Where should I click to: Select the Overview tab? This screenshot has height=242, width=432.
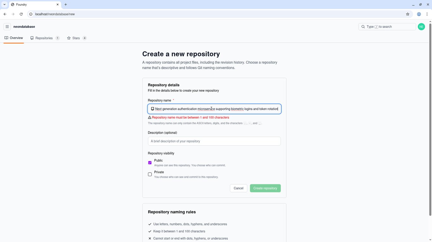pyautogui.click(x=14, y=38)
